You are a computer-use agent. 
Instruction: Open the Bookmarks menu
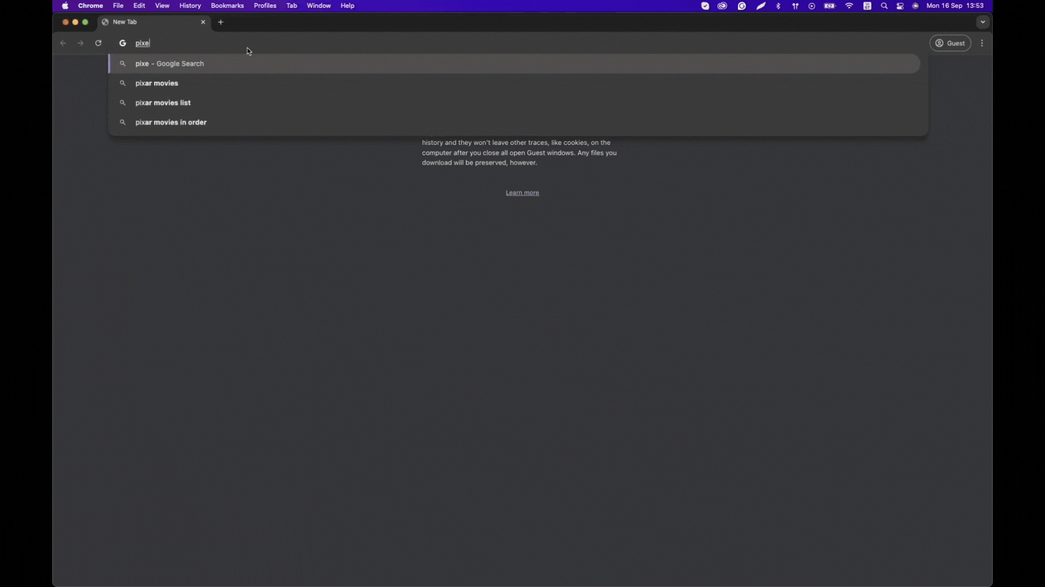(227, 6)
